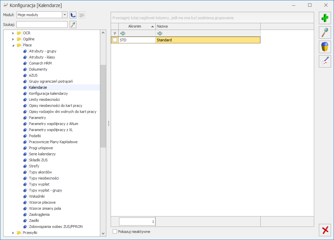The width and height of the screenshot is (334, 240).
Task: Open Konfiguracja kalendarzy item
Action: tap(48, 93)
